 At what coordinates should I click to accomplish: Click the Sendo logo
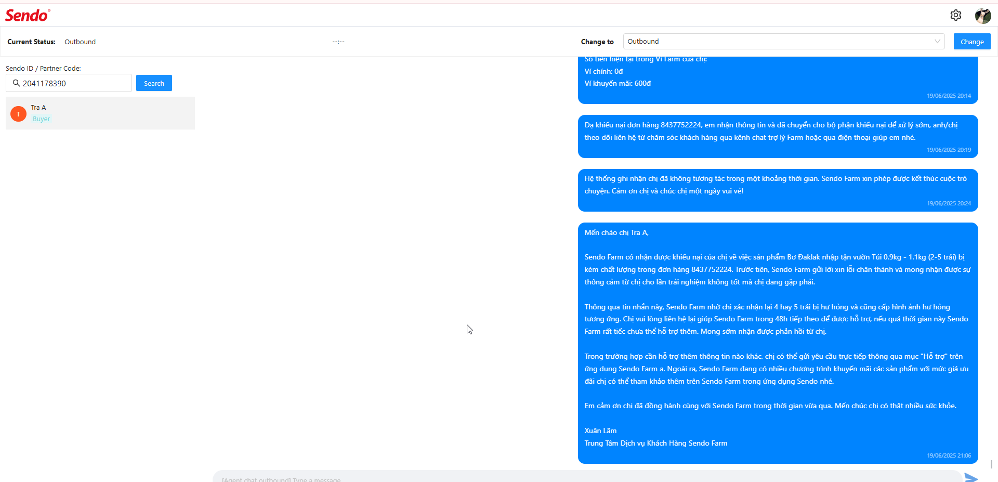[x=28, y=16]
